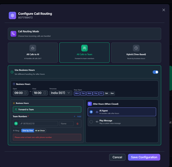Viewport: 172px width, 167px height.
Task: Toggle off Use Business Hours switch
Action: point(156,72)
